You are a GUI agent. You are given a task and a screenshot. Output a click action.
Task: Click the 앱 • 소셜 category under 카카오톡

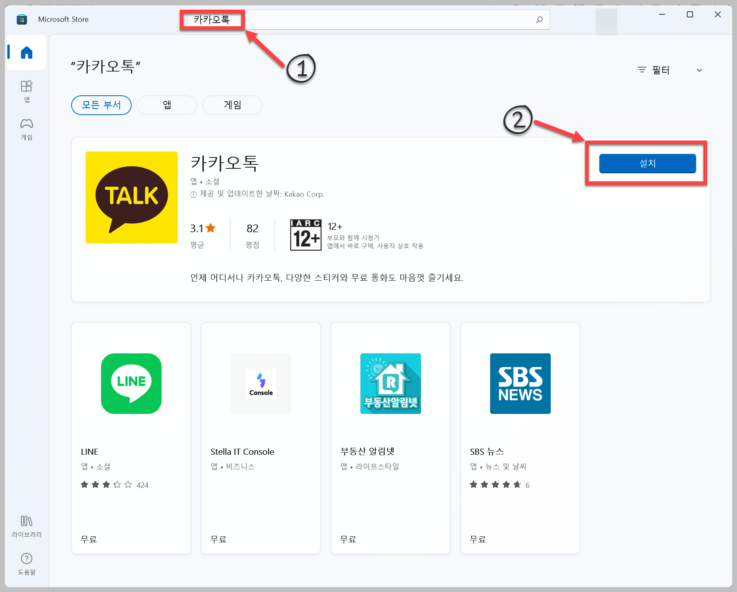205,181
